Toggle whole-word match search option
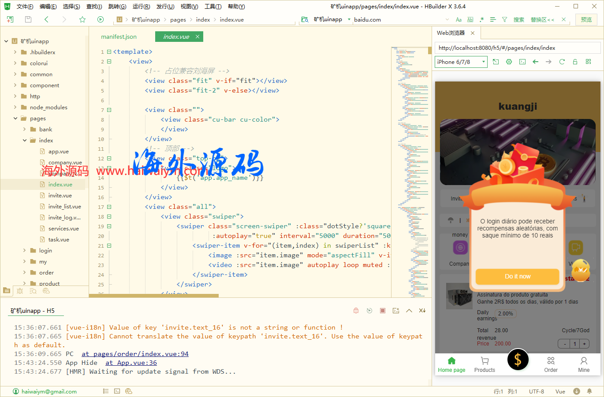Screen dimensions: 604x397 point(470,19)
